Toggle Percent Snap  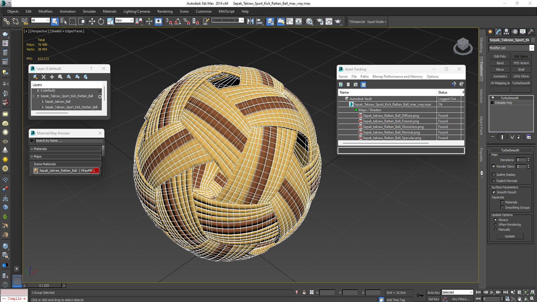[x=187, y=21]
